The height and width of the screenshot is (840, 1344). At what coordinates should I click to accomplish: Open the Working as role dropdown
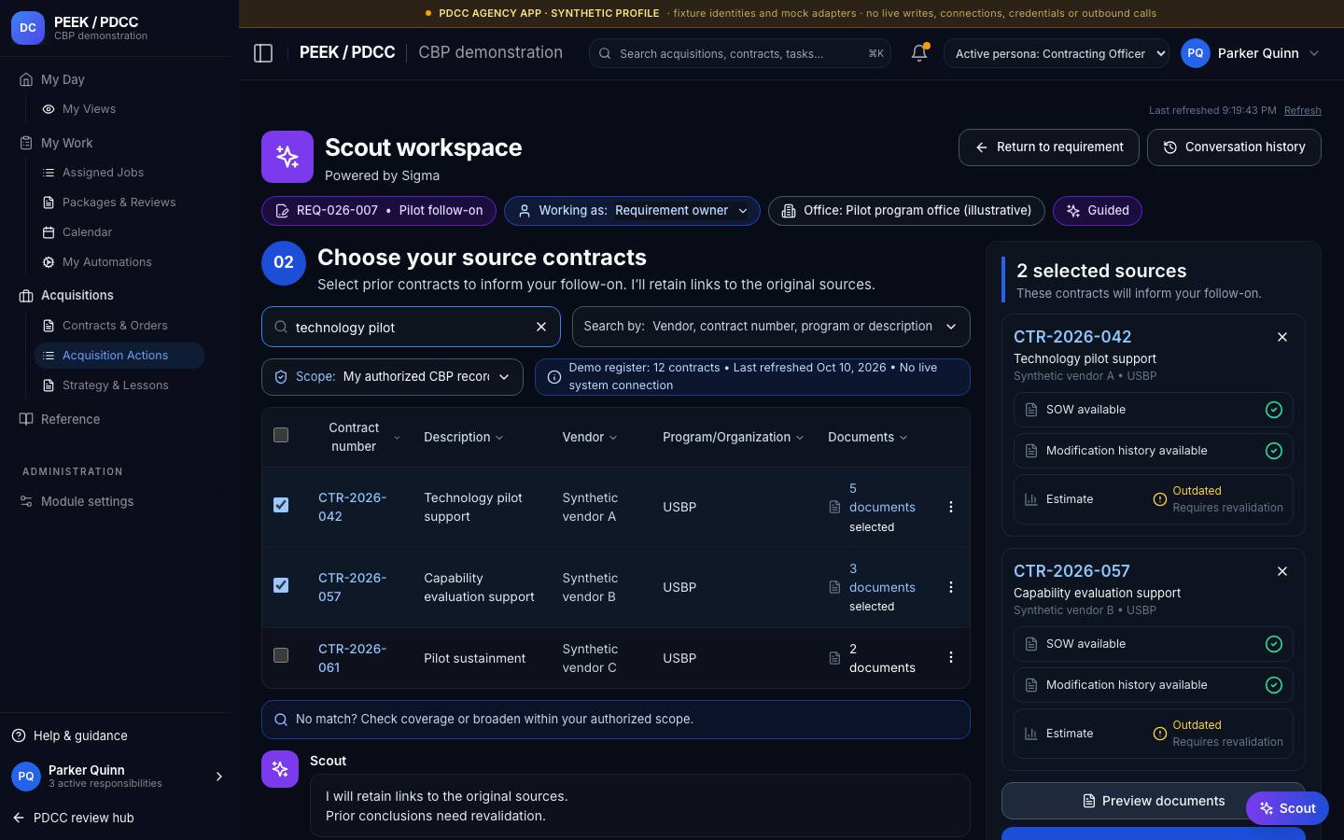tap(632, 211)
